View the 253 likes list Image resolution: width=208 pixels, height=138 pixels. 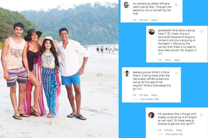[144, 20]
